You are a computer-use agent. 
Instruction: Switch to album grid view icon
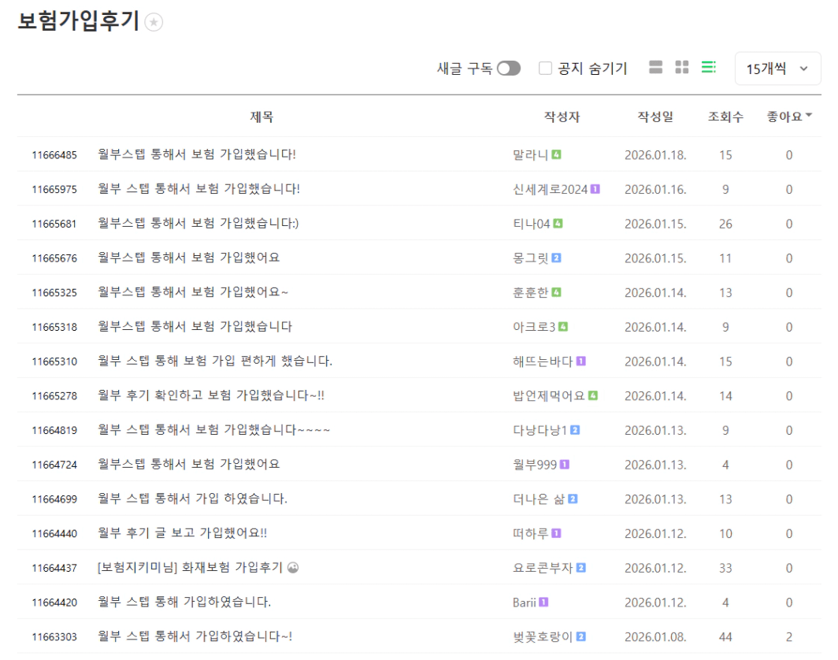pos(682,68)
